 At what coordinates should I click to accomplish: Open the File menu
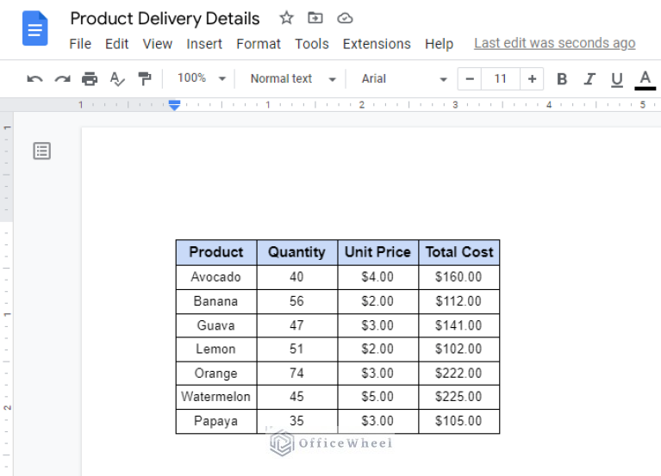click(80, 44)
